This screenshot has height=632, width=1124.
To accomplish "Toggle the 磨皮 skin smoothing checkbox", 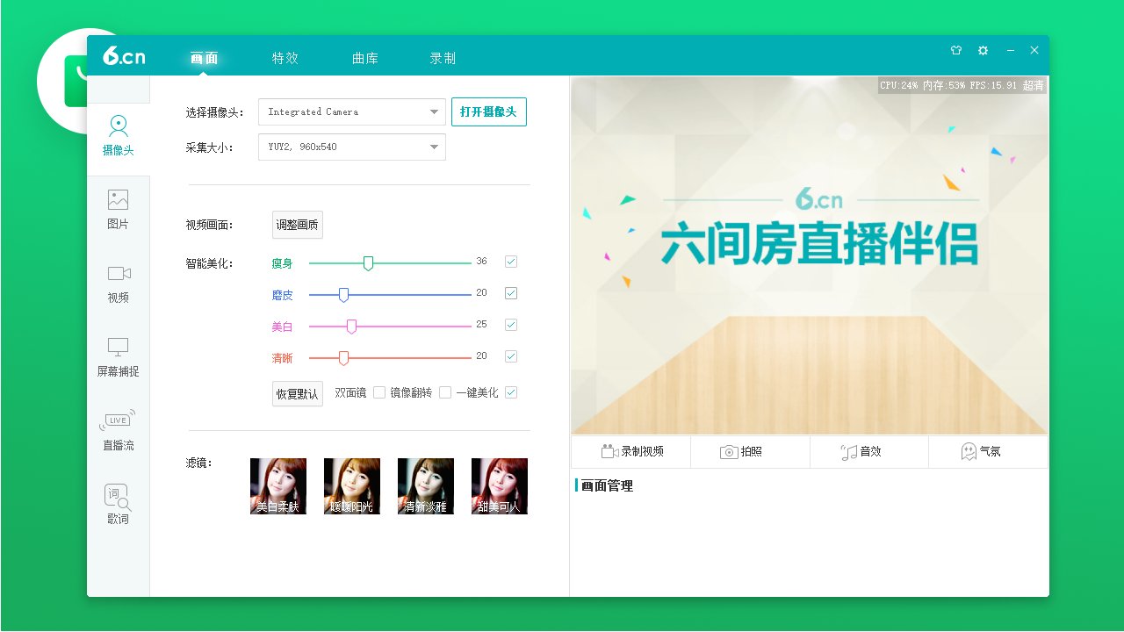I will pos(511,293).
